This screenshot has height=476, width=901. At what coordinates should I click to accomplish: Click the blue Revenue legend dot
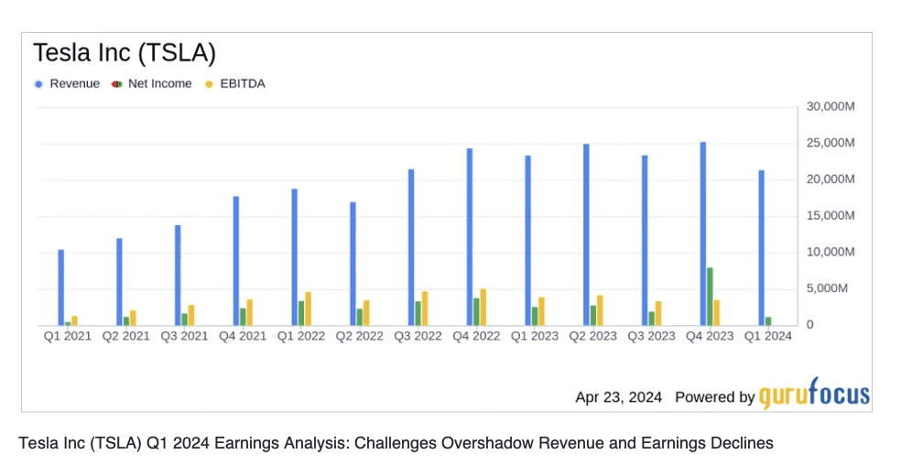click(38, 84)
